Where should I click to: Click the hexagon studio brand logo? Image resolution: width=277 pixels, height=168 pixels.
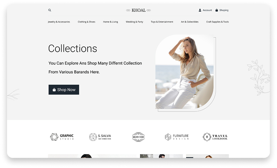(138, 137)
